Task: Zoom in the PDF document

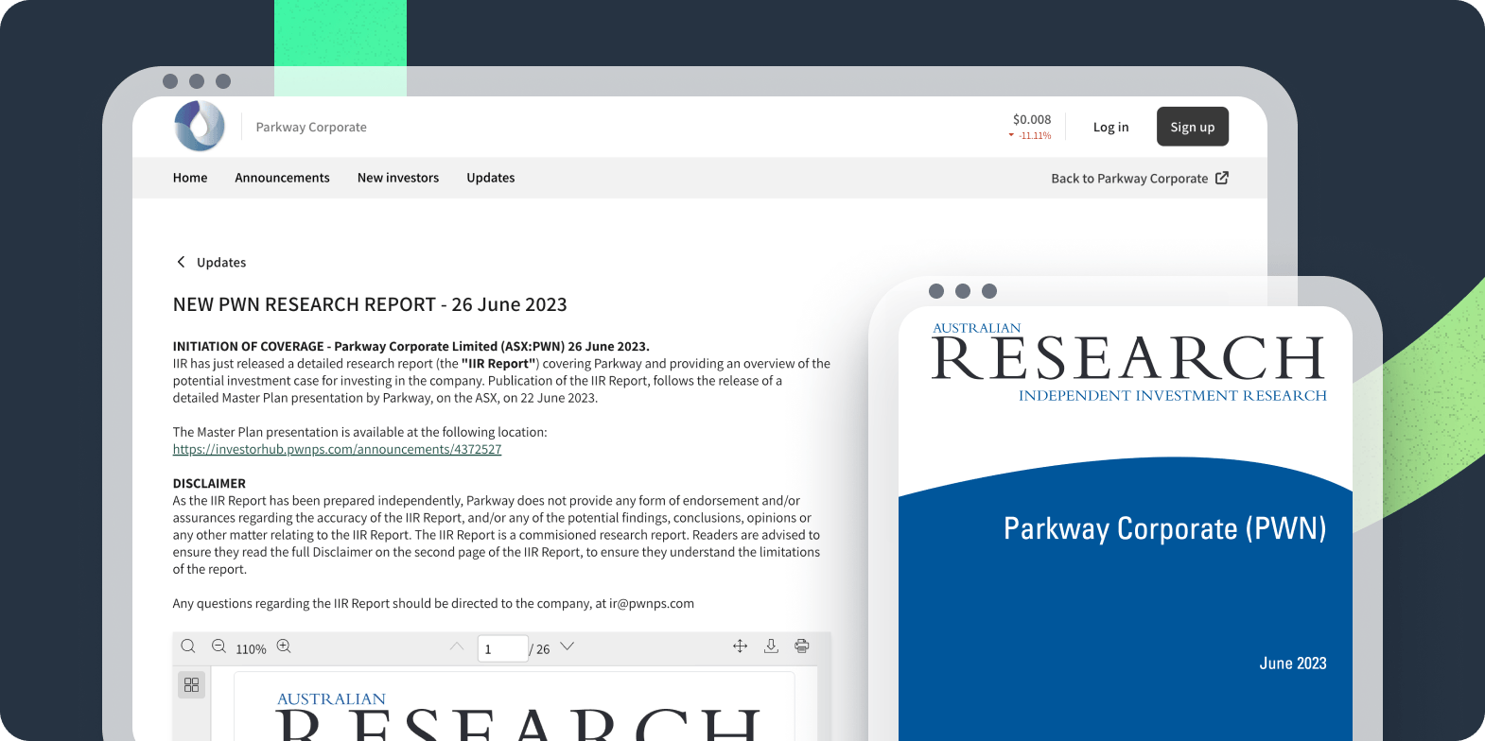Action: pyautogui.click(x=284, y=646)
